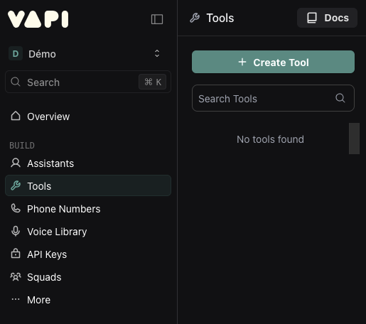Click the Voice Library microphone icon
366x324 pixels.
tap(16, 231)
